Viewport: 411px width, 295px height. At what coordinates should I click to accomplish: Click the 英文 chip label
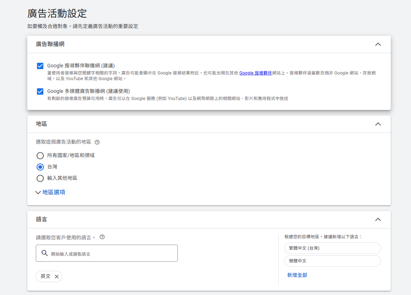coord(45,276)
